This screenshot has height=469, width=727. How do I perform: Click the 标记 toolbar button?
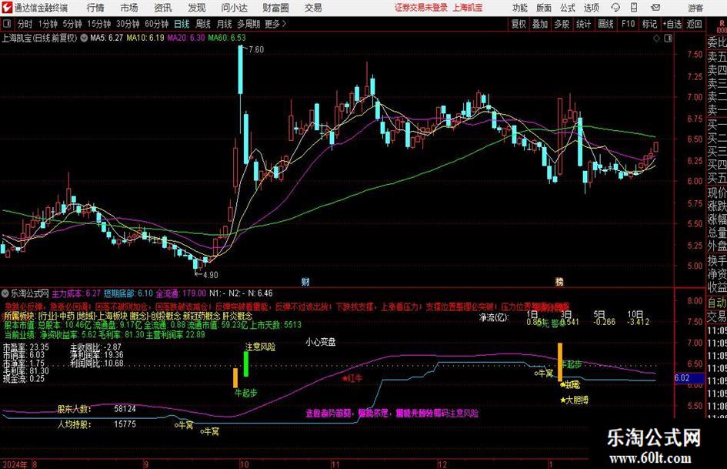coord(649,24)
